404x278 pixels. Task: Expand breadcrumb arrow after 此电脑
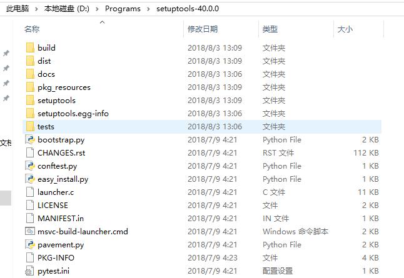pos(36,9)
